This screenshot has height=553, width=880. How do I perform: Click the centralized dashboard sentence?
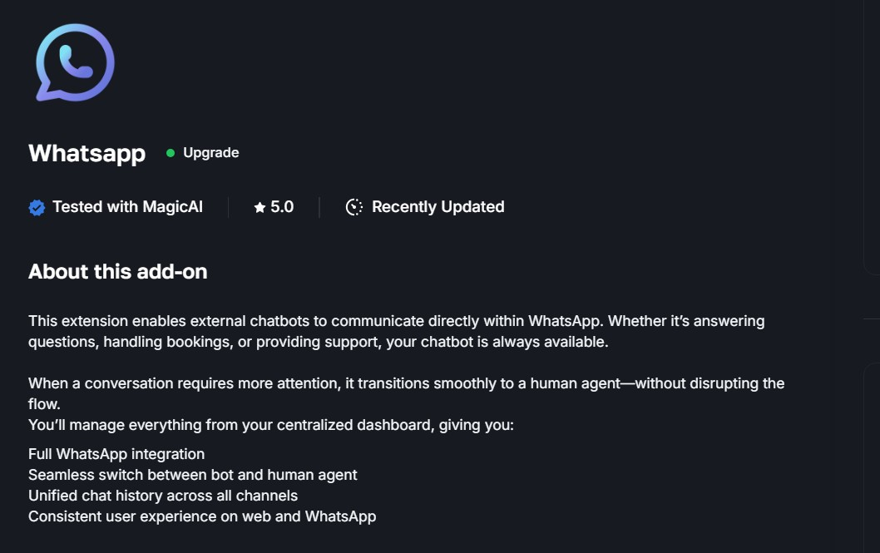[x=271, y=425]
